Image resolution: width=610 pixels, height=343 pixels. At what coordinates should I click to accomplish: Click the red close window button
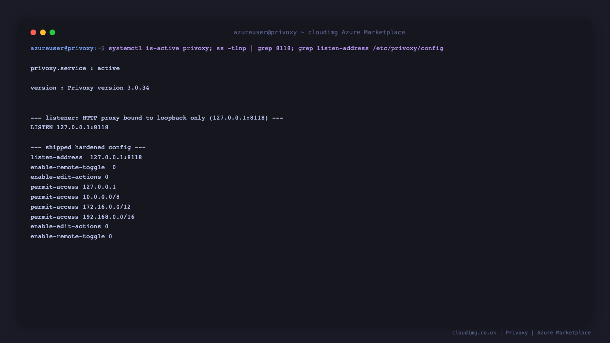(33, 32)
